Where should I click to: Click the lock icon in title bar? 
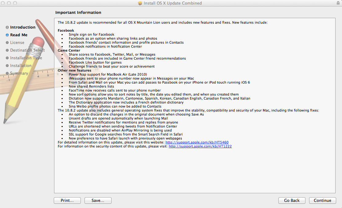pyautogui.click(x=338, y=3)
